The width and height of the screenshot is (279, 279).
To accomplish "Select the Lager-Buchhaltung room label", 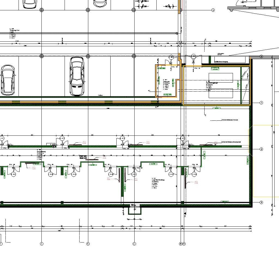I will click(x=158, y=183).
